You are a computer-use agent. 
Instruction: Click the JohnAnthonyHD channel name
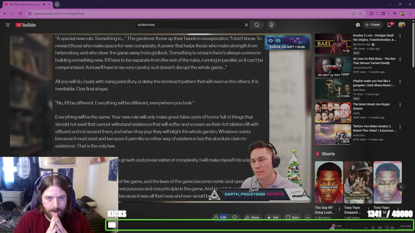[362, 68]
